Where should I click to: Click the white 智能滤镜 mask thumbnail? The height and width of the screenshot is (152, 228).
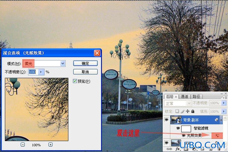186,129
